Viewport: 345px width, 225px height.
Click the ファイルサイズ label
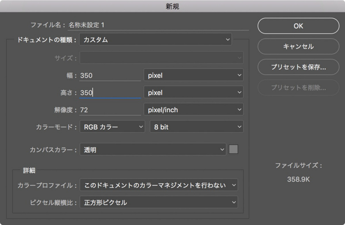click(298, 165)
